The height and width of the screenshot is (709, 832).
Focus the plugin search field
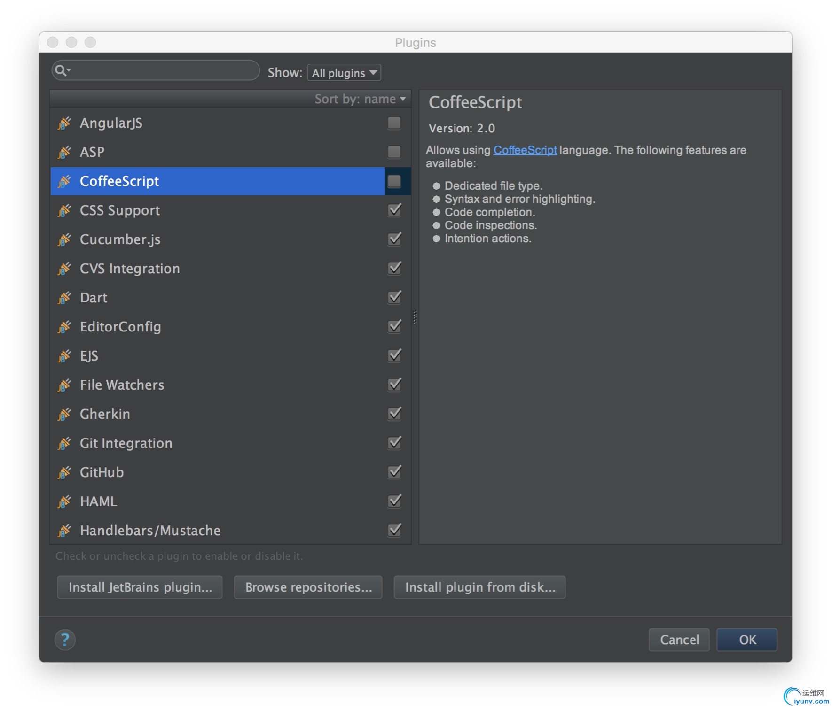156,70
